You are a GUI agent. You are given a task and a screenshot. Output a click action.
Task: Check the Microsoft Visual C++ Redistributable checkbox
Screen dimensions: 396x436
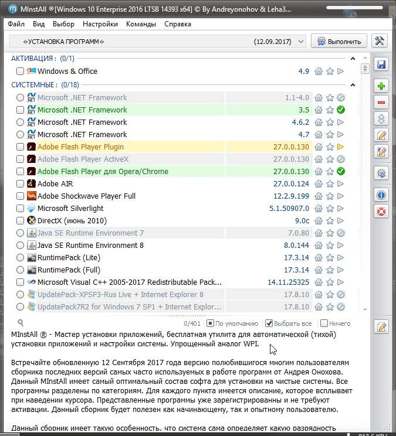click(x=20, y=282)
